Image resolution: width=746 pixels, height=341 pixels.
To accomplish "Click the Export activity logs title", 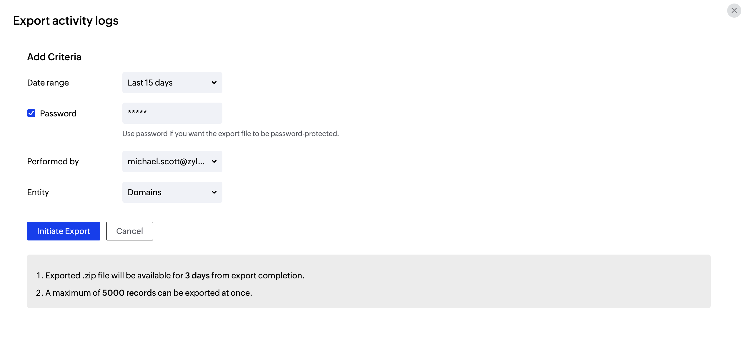I will click(65, 20).
